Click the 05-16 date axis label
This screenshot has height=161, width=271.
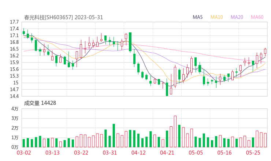coord(224,153)
